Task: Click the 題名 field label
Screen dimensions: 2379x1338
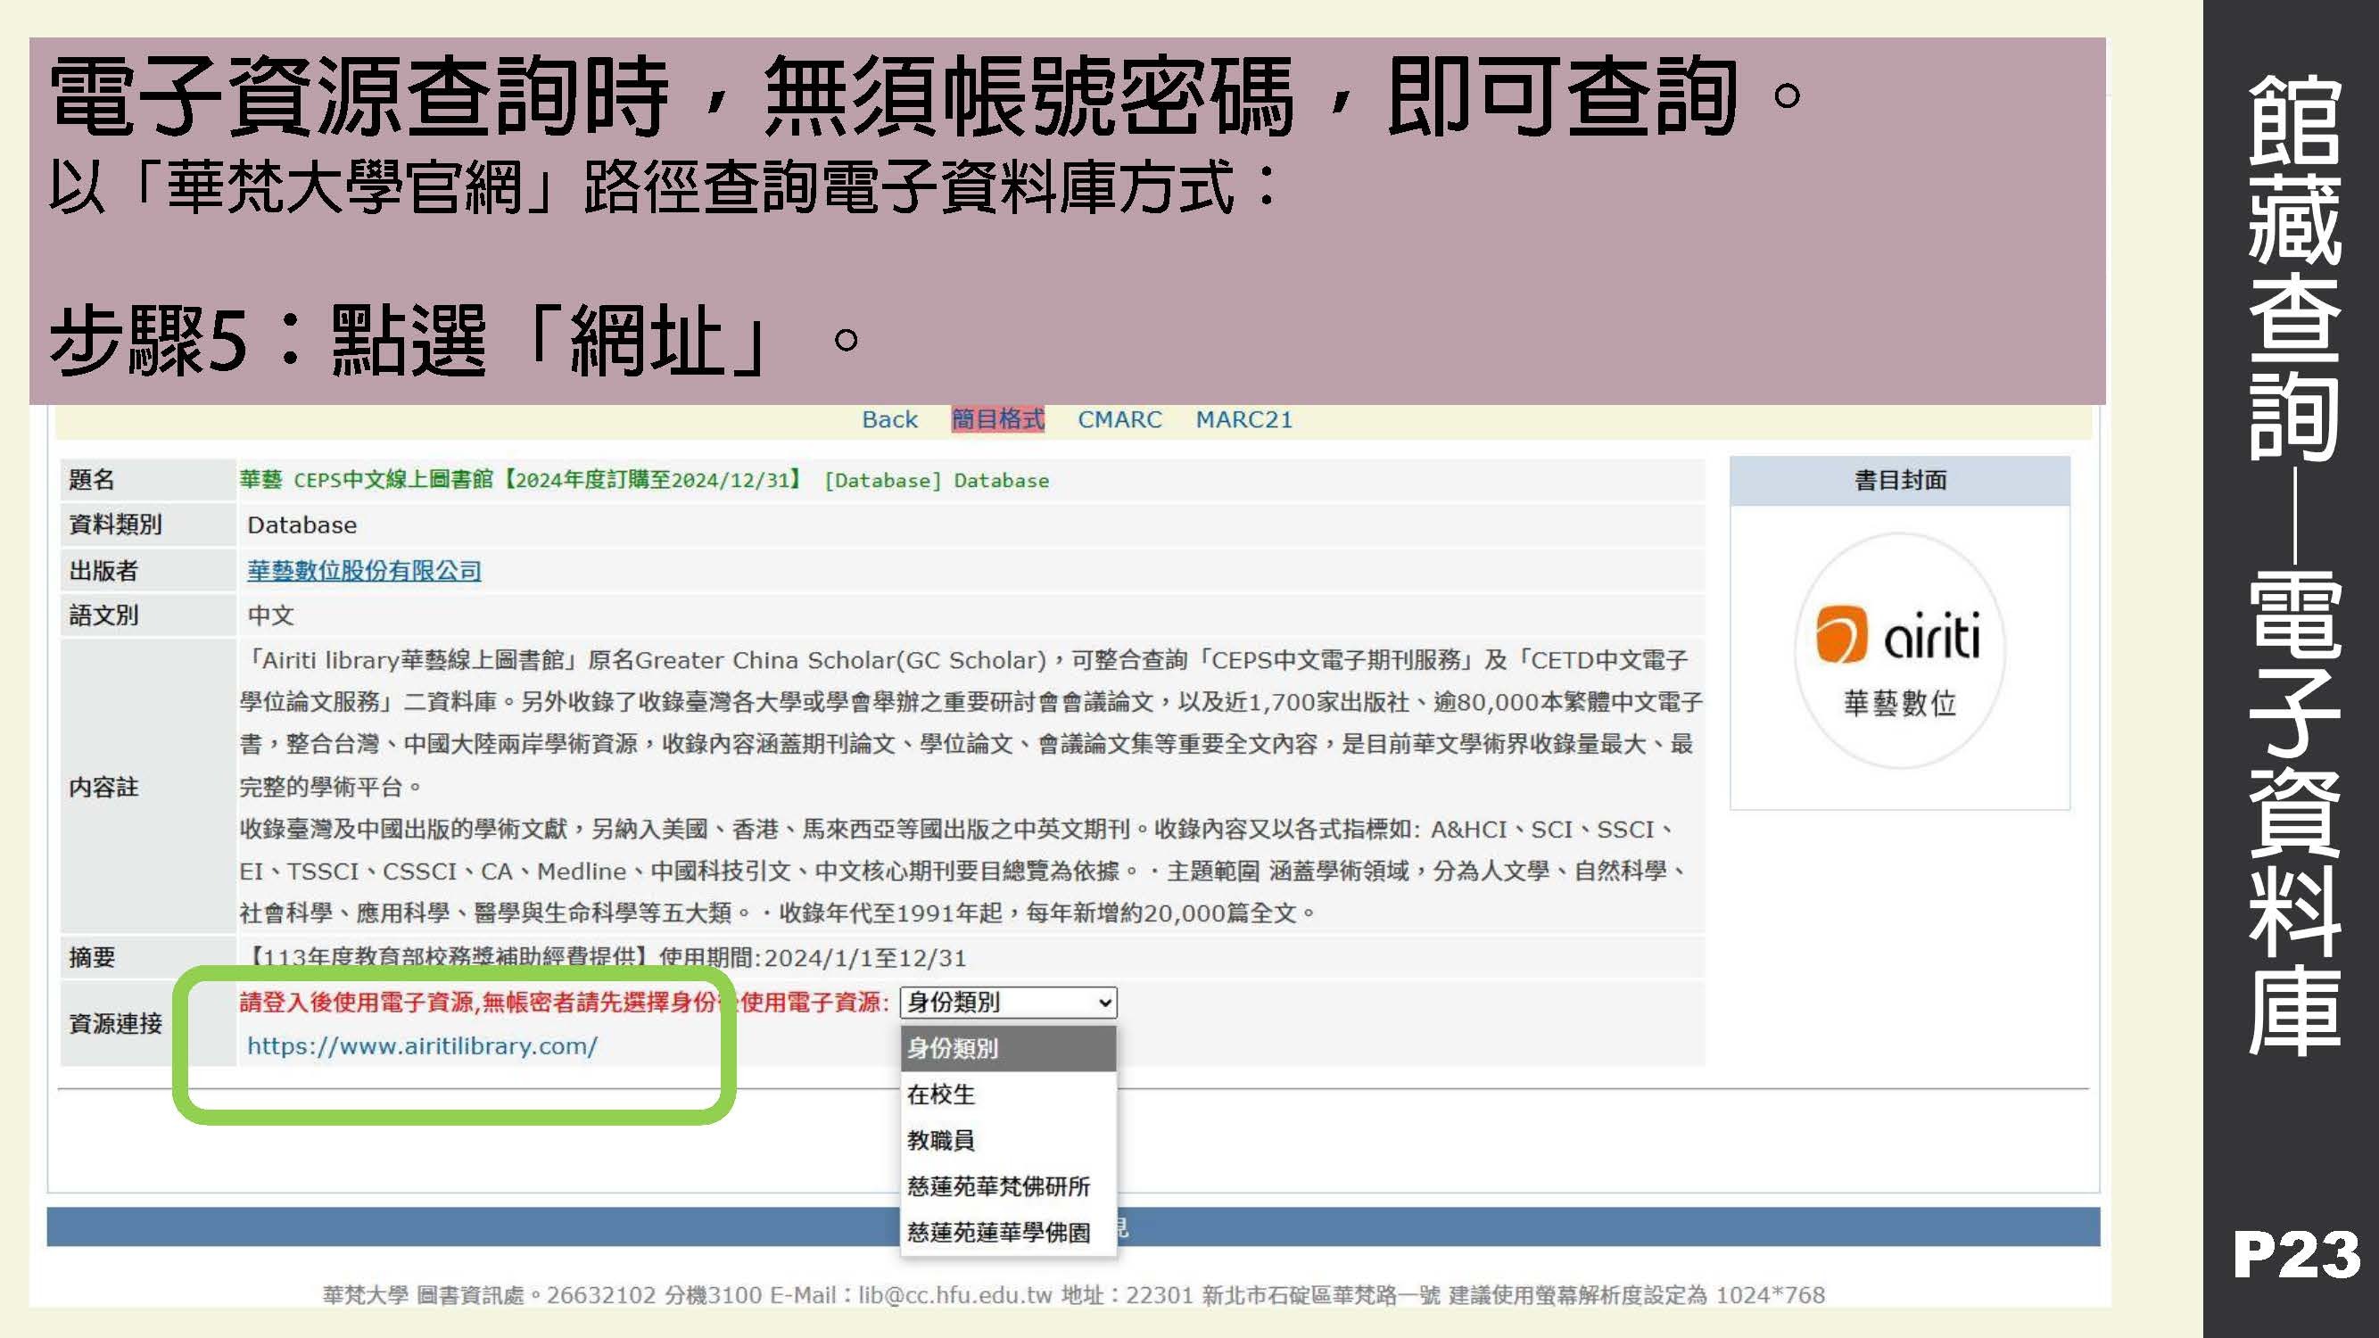Action: (93, 480)
